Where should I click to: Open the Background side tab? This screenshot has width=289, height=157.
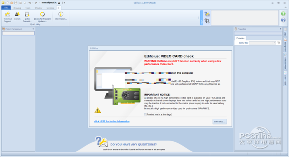(285, 45)
